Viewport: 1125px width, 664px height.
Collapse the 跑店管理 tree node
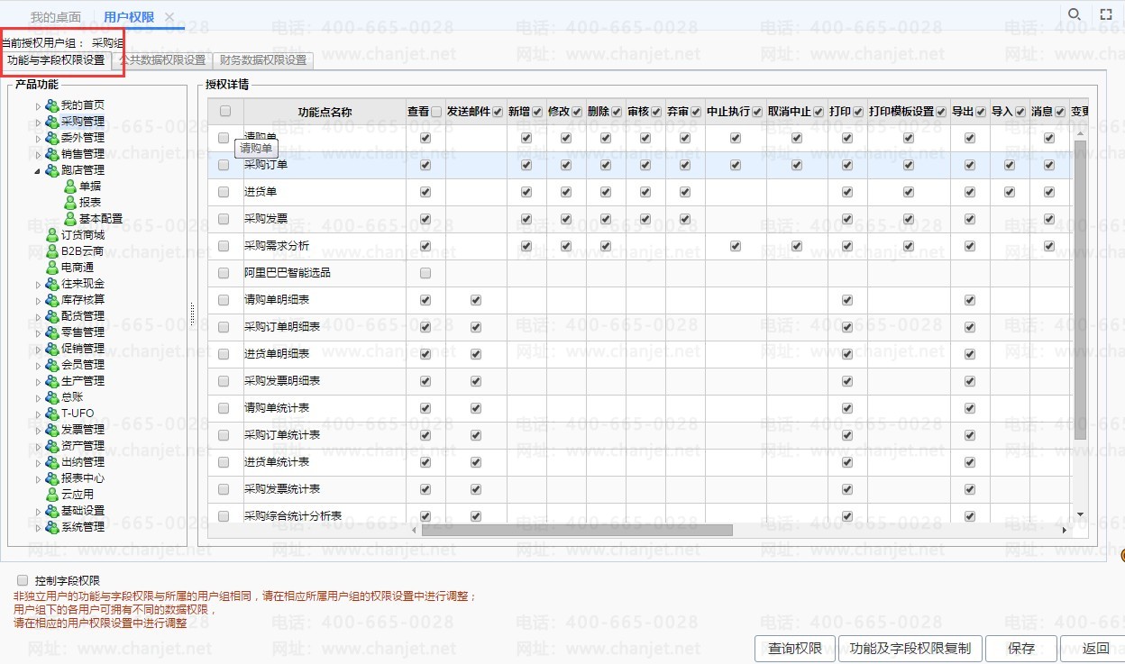[38, 170]
